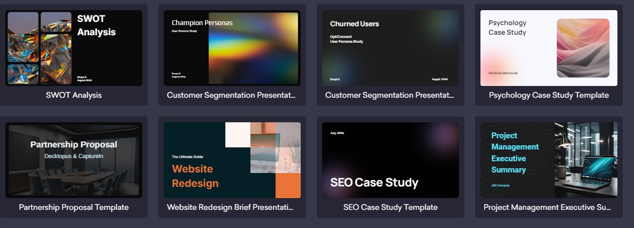Click the "Partnership Proposal Template" caption
Viewport: 634px width, 228px height.
74,207
